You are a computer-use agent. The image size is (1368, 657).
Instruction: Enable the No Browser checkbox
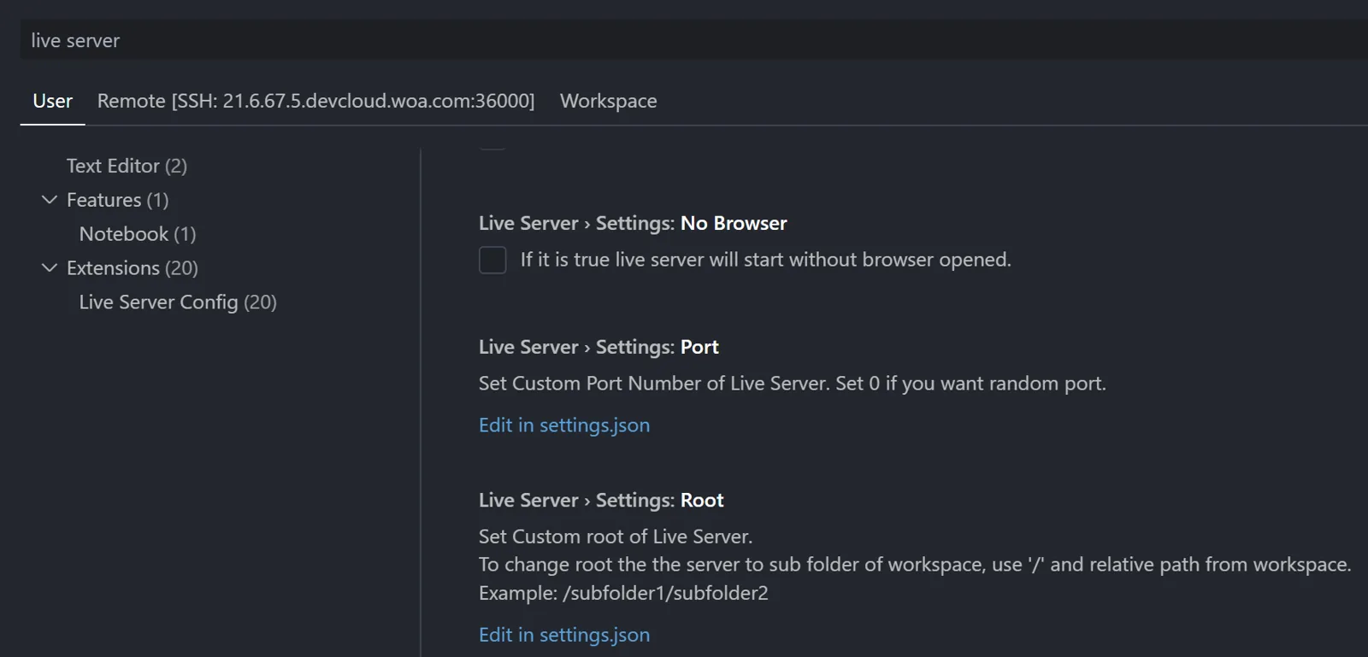click(492, 260)
